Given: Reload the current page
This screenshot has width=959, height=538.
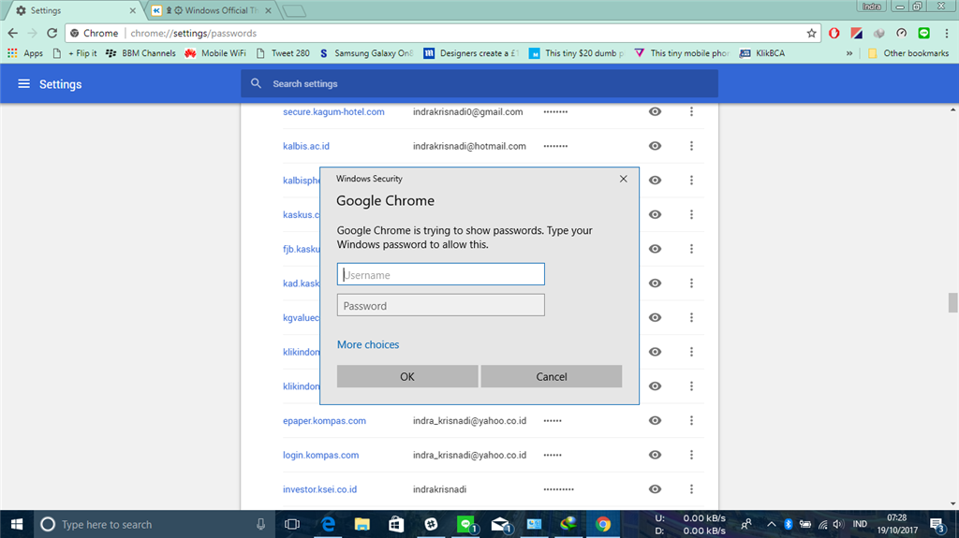Looking at the screenshot, I should click(x=52, y=33).
